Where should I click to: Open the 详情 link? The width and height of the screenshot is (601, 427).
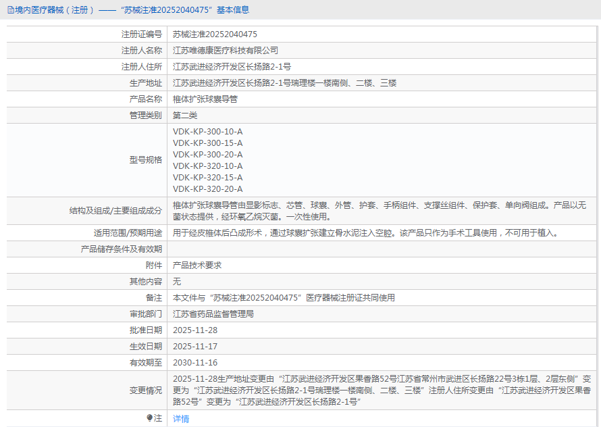(180, 419)
